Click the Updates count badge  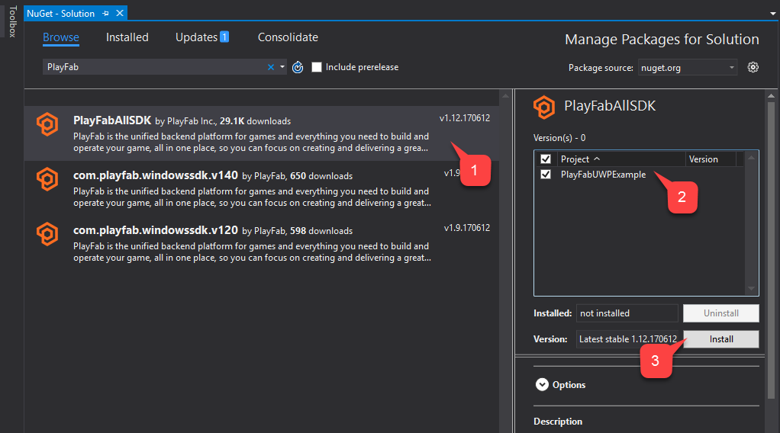tap(224, 37)
